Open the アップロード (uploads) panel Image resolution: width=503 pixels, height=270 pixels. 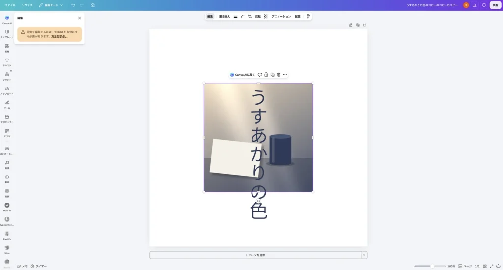point(7,90)
